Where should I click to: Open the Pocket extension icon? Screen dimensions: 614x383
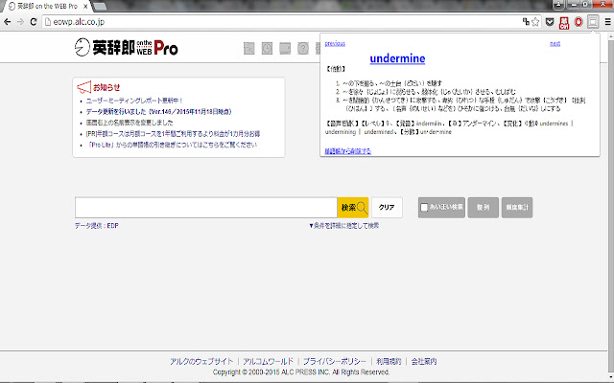550,22
